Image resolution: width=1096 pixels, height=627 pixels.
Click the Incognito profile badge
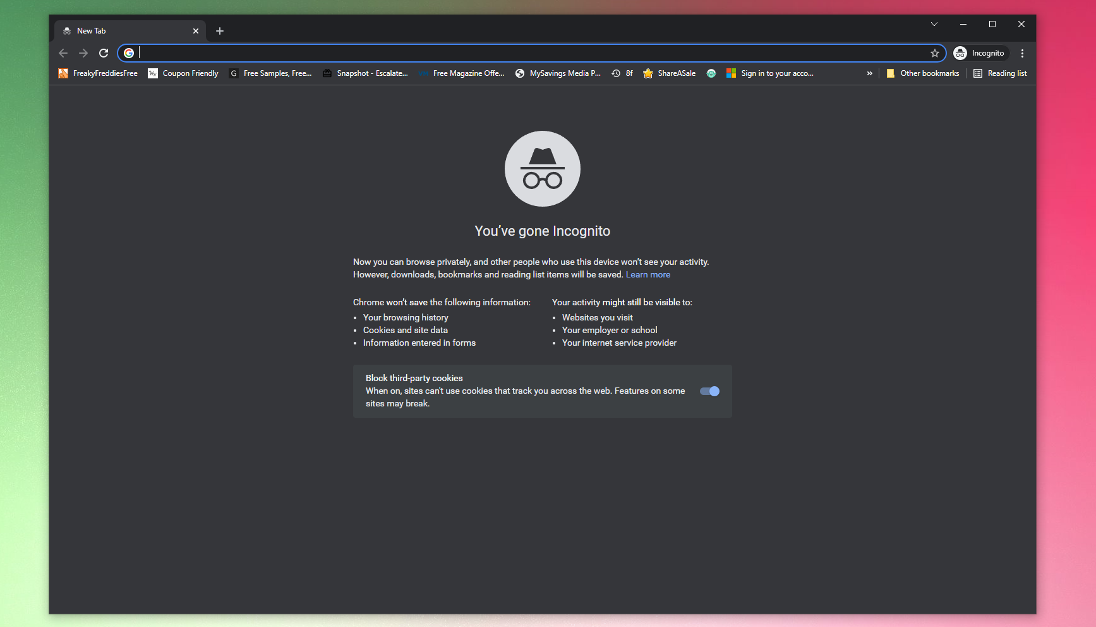pyautogui.click(x=980, y=53)
